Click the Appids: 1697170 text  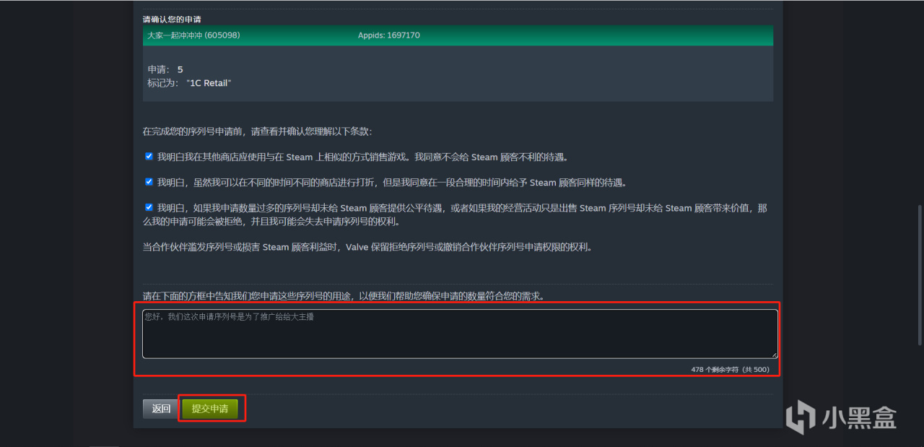click(x=388, y=35)
